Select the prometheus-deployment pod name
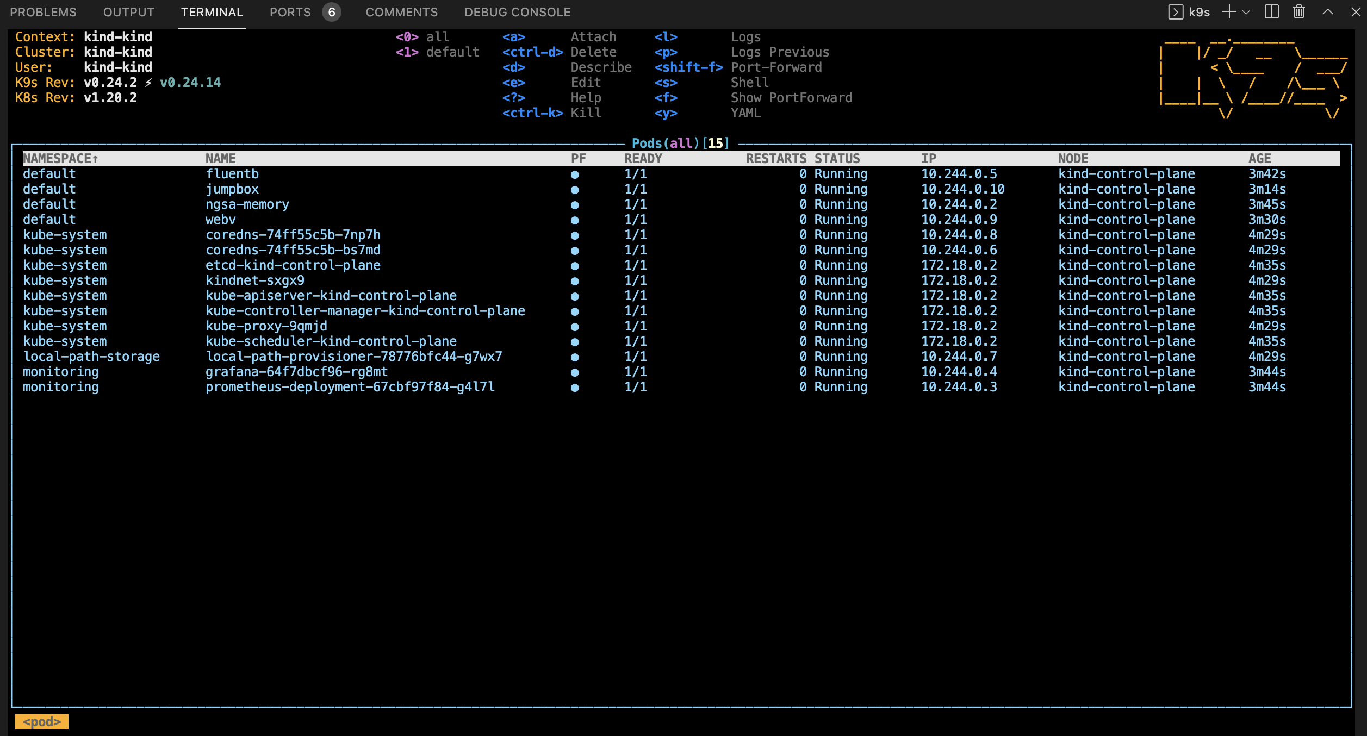Screen dimensions: 1367x736 (350, 387)
